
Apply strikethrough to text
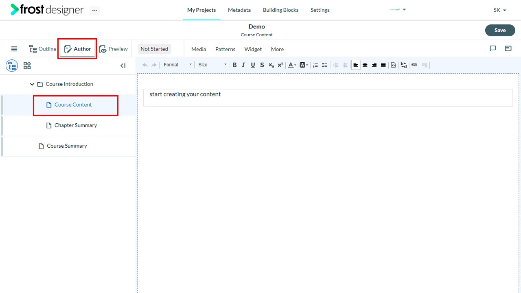pyautogui.click(x=262, y=65)
